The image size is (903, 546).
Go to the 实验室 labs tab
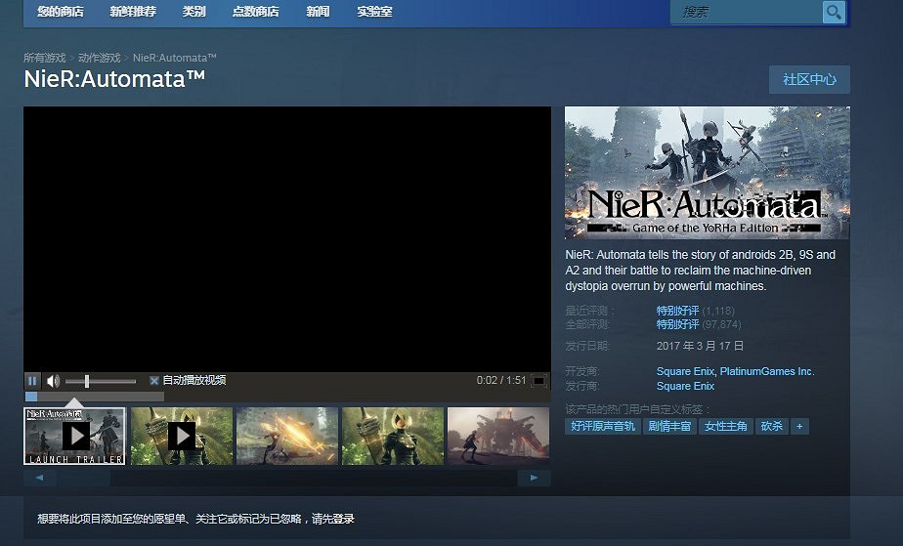[x=374, y=12]
